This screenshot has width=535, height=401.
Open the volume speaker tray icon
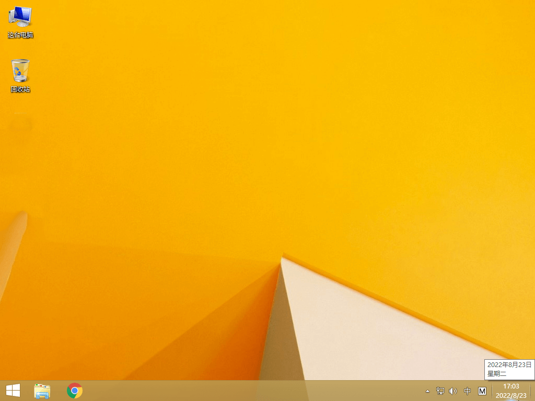[x=453, y=391]
